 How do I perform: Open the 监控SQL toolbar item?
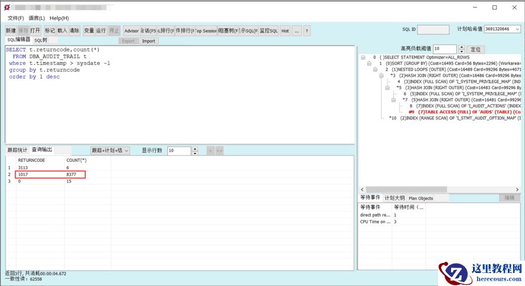pyautogui.click(x=268, y=31)
